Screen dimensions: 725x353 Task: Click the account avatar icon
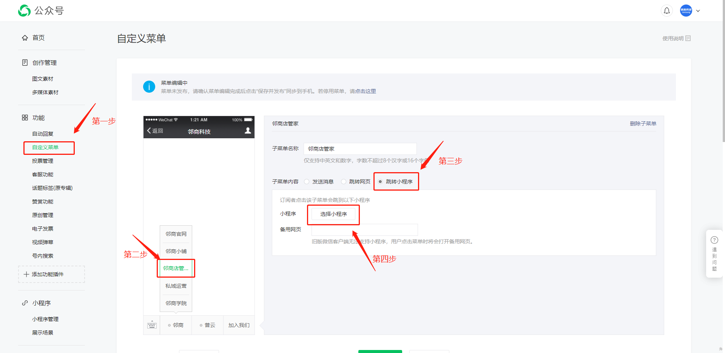pos(686,11)
